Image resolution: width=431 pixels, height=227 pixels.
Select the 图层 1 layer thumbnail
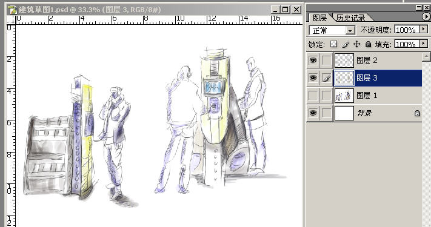click(344, 96)
